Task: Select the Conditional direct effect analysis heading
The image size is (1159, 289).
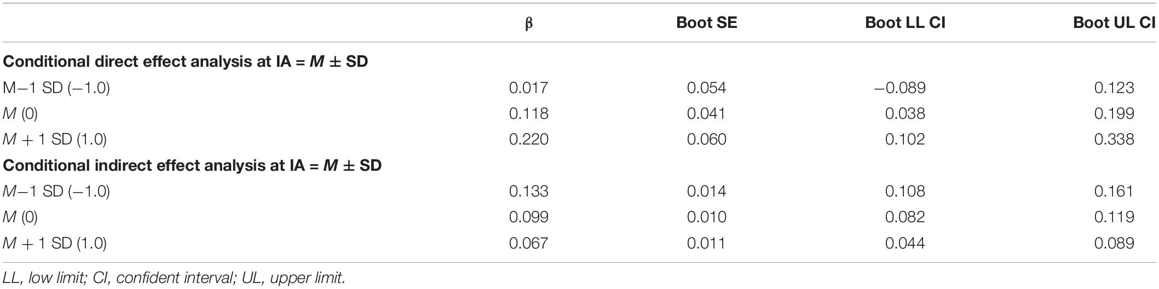Action: (x=186, y=61)
